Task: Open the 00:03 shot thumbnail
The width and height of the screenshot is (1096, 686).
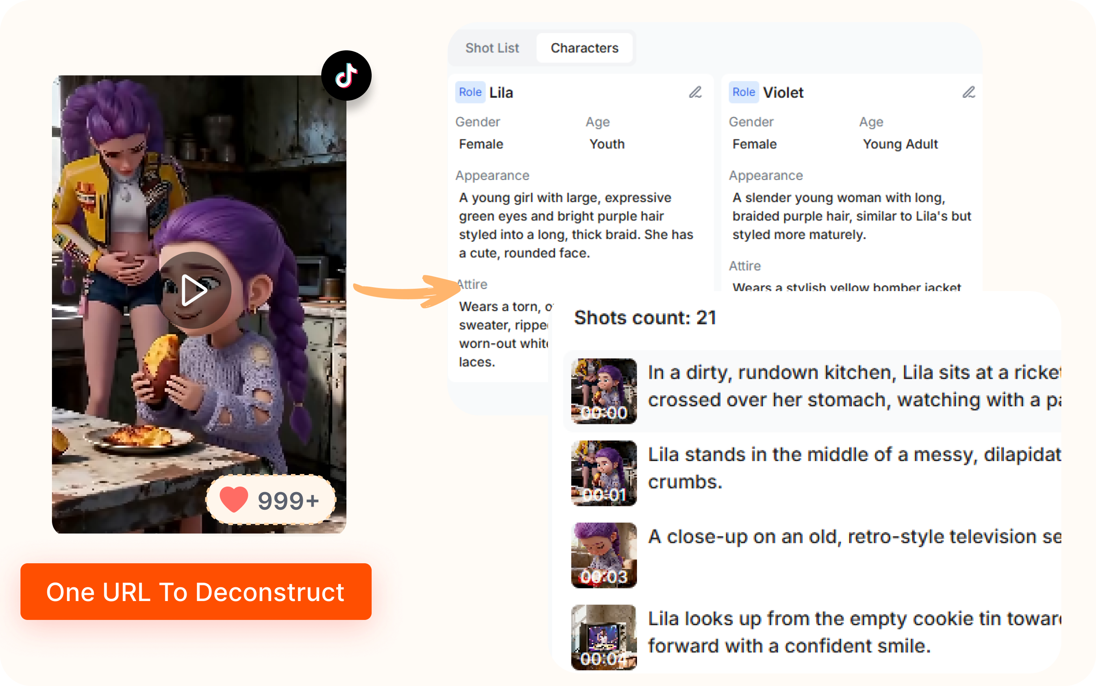Action: 604,555
